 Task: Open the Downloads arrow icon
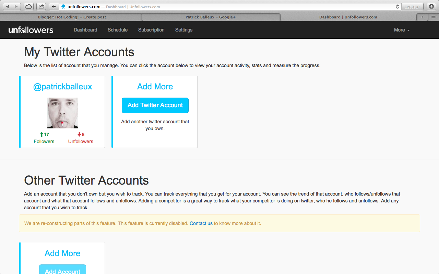click(x=431, y=7)
